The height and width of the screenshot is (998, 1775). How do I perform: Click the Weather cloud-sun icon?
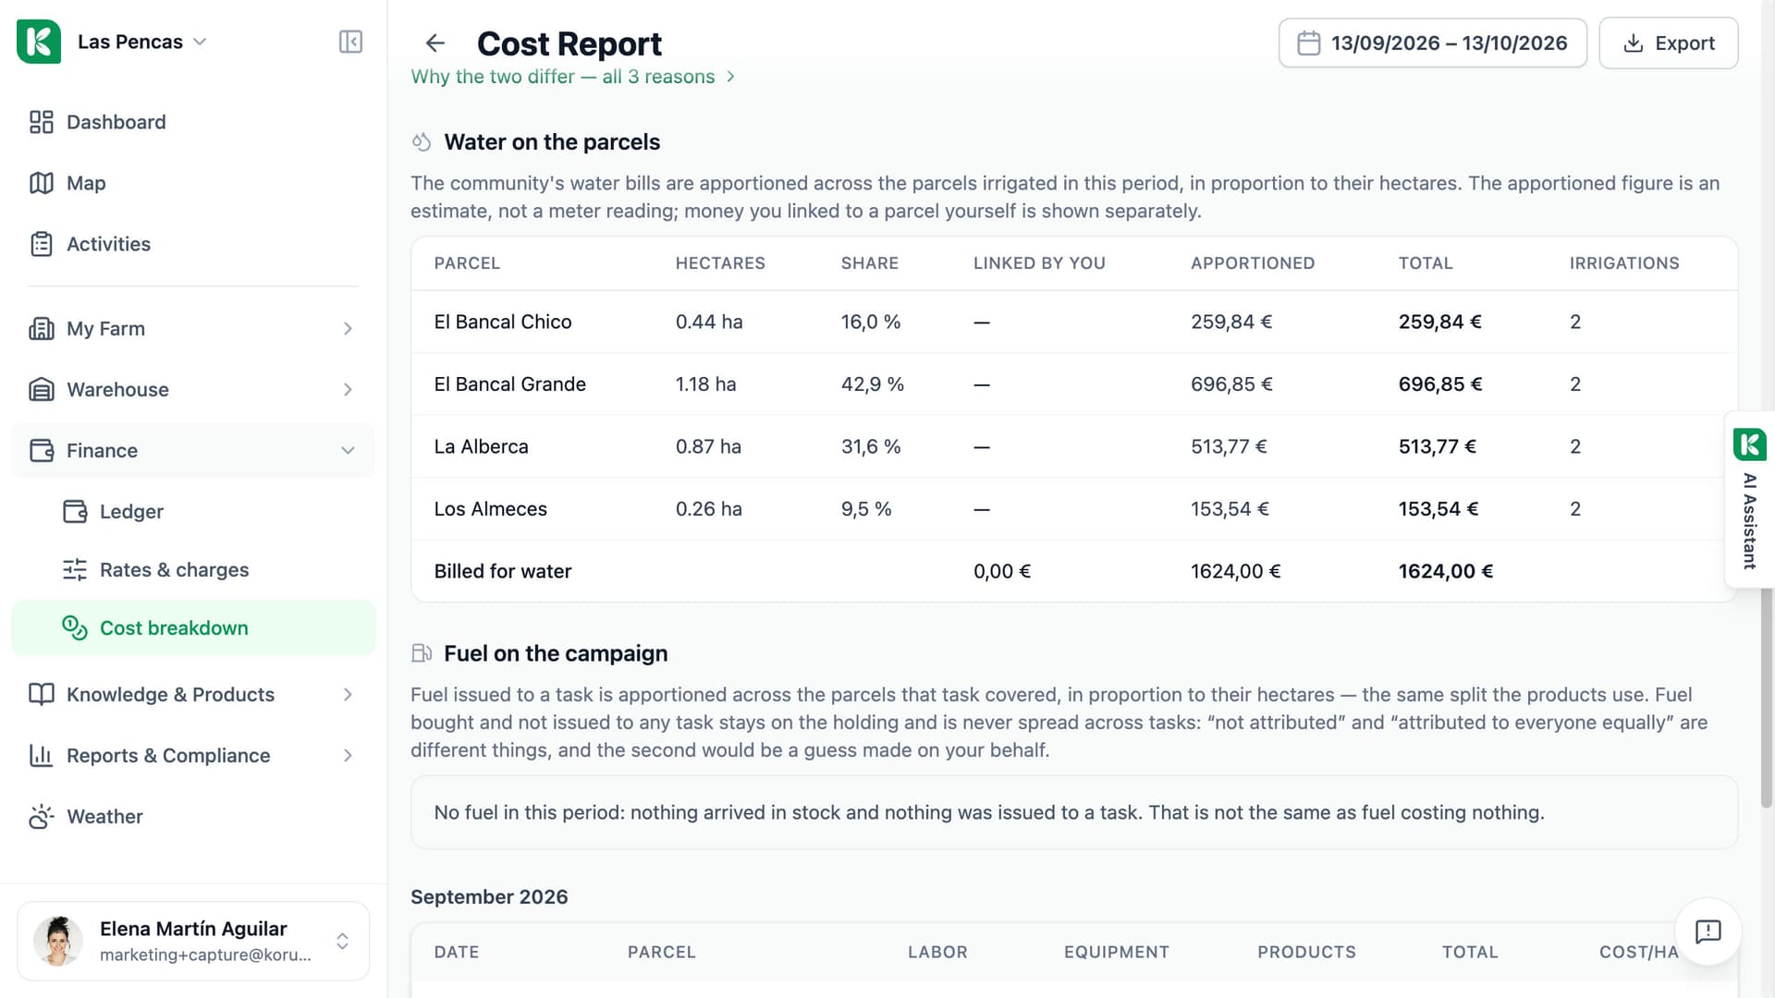[42, 817]
